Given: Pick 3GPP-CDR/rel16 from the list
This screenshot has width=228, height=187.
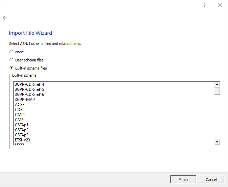Looking at the screenshot, I should (29, 95).
